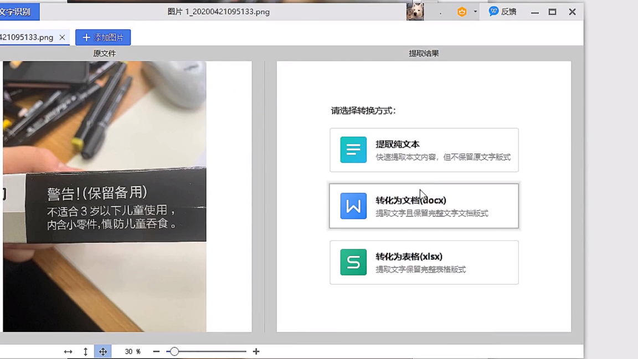Choose 转化为表格(xlsx) conversion option

pyautogui.click(x=424, y=263)
